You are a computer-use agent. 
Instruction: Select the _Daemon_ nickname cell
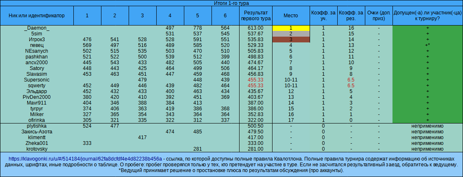tap(37, 28)
